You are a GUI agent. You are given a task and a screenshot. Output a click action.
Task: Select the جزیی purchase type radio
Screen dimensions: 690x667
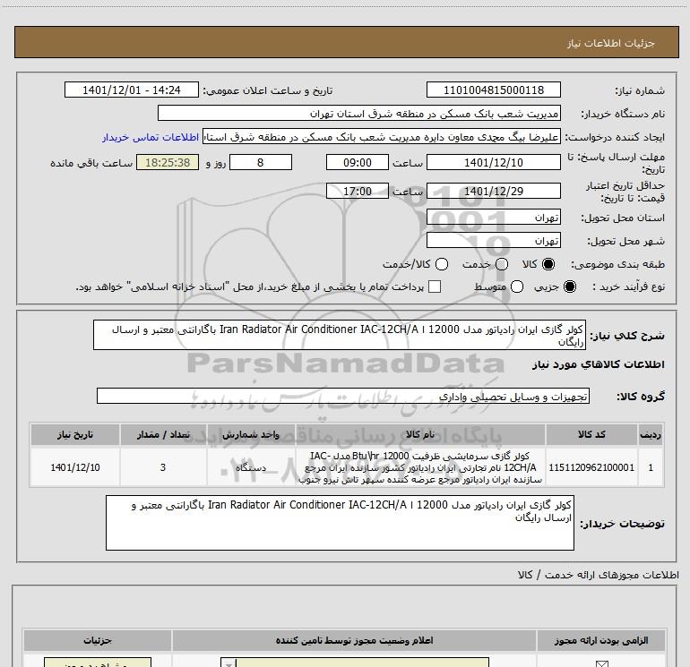click(569, 286)
